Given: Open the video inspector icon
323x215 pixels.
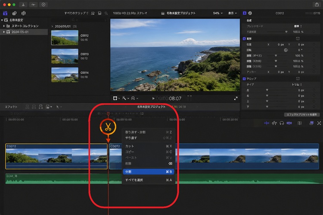Looking at the screenshot, I should point(245,13).
